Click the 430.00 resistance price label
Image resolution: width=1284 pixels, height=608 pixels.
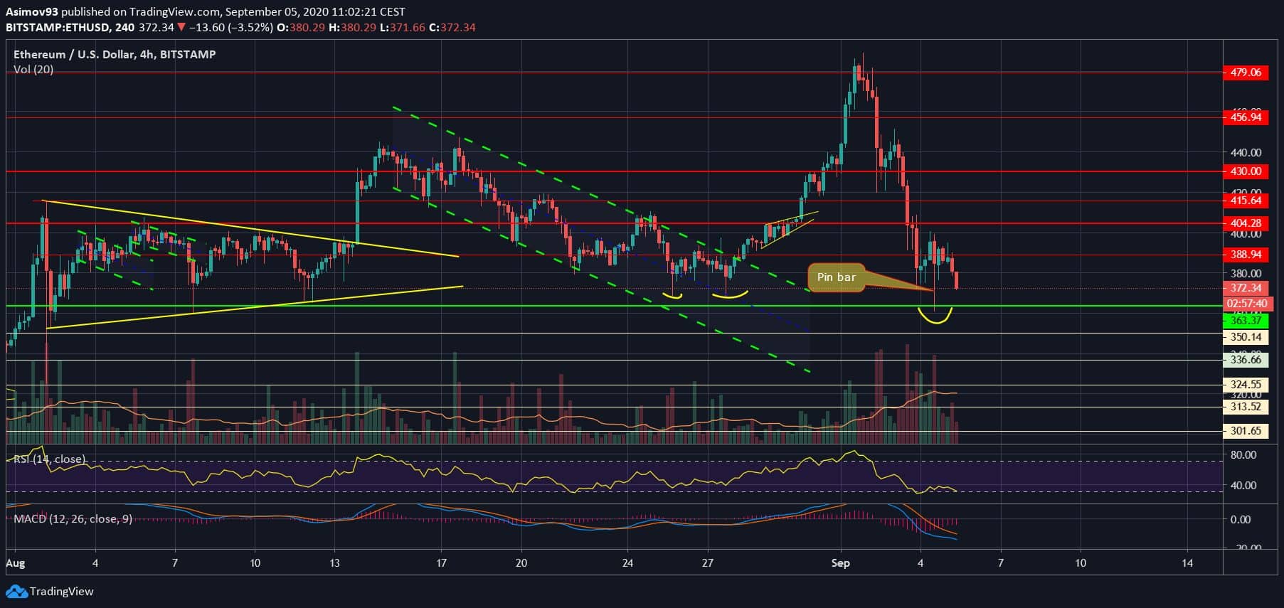(1245, 171)
